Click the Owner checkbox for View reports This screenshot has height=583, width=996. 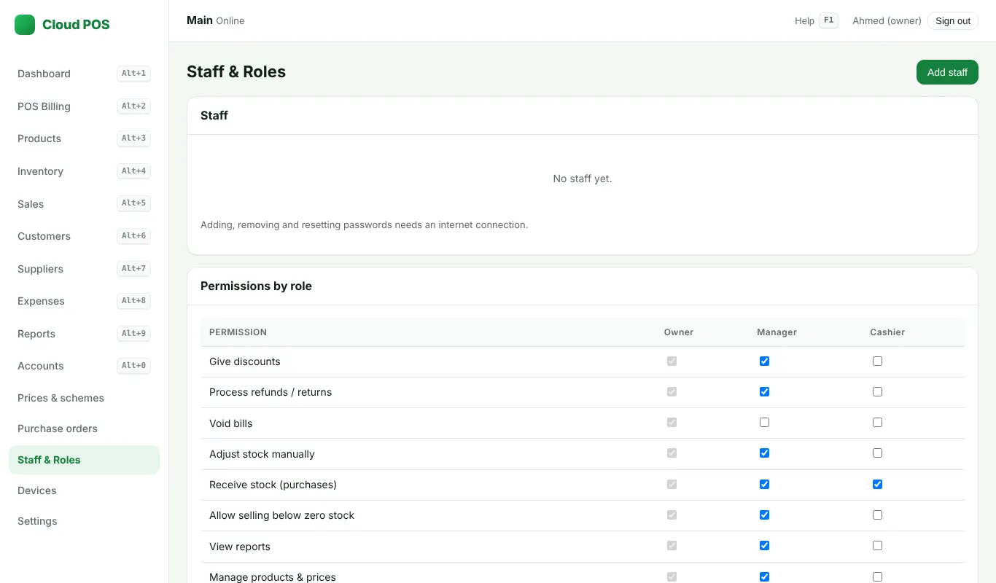coord(672,545)
